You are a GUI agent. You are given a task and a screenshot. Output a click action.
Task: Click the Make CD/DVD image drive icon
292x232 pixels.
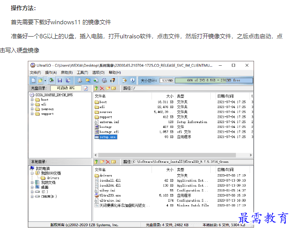click(80, 80)
